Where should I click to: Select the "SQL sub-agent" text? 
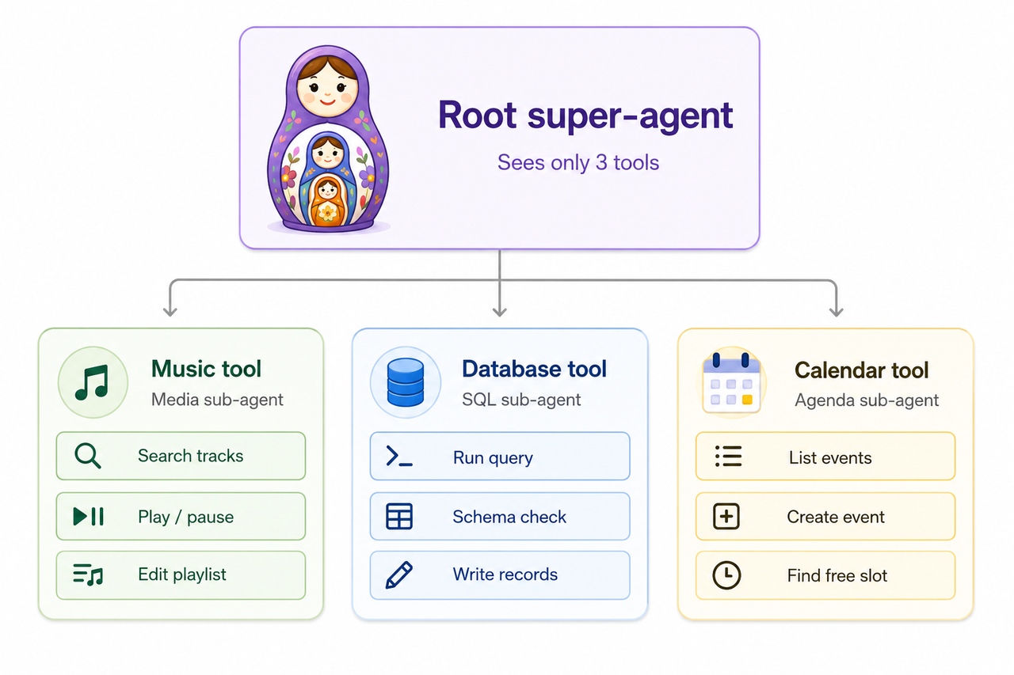click(521, 400)
